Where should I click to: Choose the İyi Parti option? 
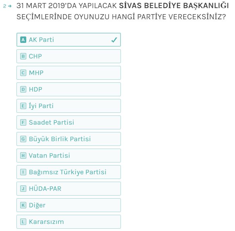point(68,106)
